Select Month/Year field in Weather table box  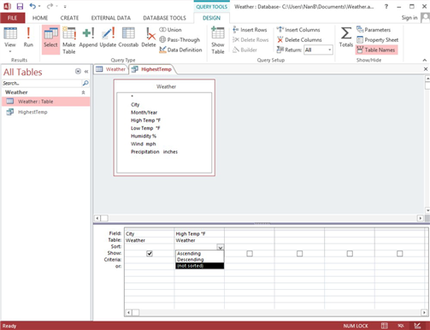(x=144, y=113)
